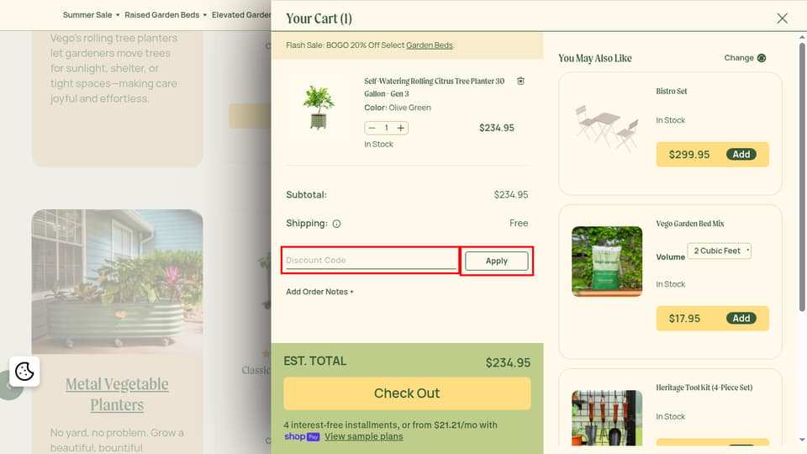This screenshot has height=454, width=807.
Task: Open Heritage Tool Kit (4-Piece Set) title
Action: click(704, 387)
